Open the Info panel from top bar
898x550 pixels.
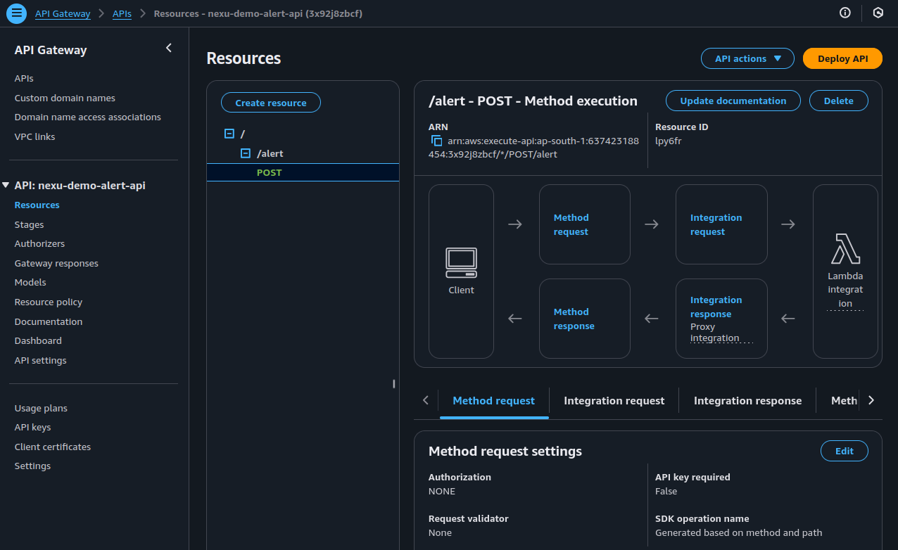point(845,13)
